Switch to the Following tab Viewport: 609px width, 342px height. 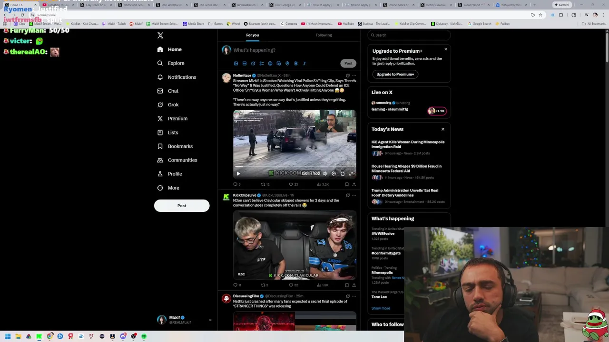click(324, 35)
